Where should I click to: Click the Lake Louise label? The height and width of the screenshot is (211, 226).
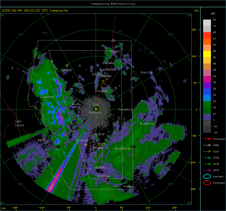click(x=19, y=123)
